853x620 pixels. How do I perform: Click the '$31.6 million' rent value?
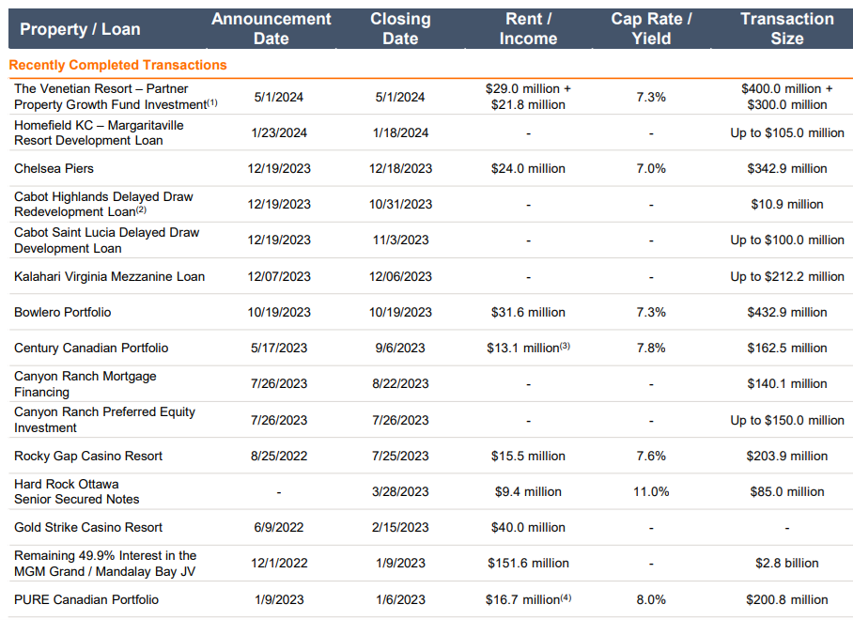528,312
